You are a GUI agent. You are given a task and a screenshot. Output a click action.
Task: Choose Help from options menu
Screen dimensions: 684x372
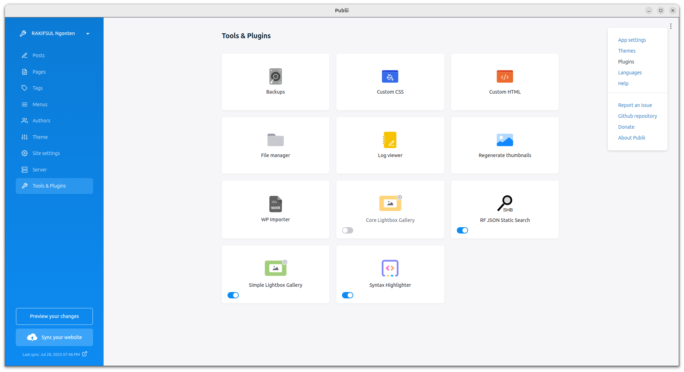(x=623, y=83)
